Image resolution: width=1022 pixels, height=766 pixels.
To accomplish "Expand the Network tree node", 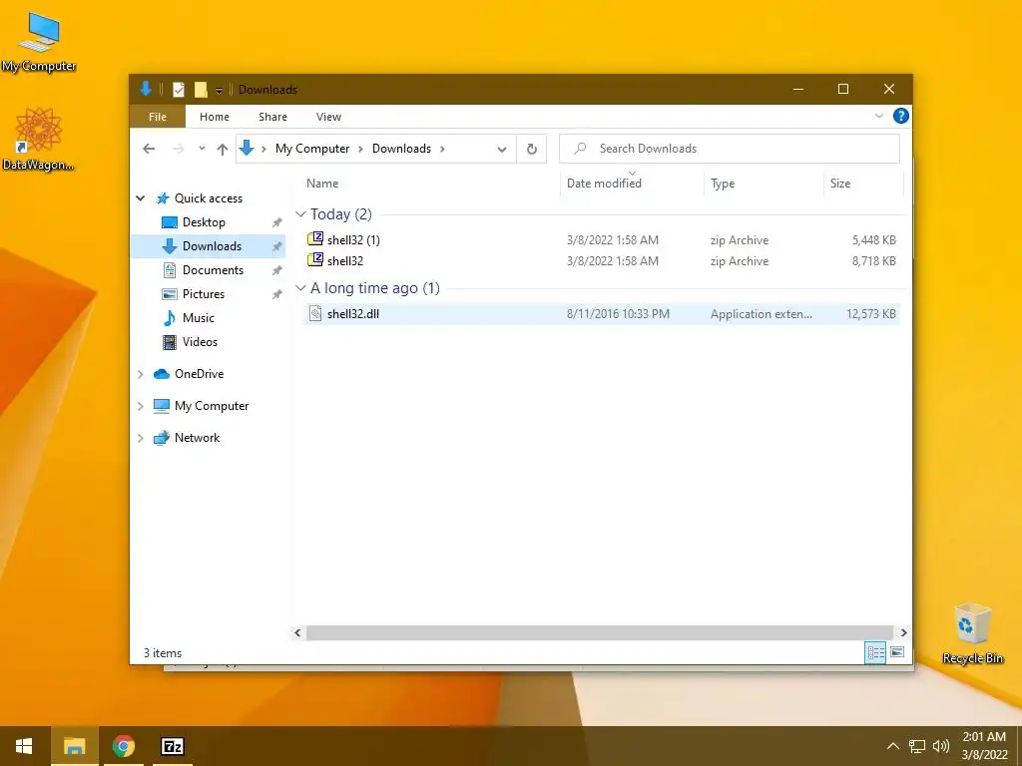I will tap(140, 438).
